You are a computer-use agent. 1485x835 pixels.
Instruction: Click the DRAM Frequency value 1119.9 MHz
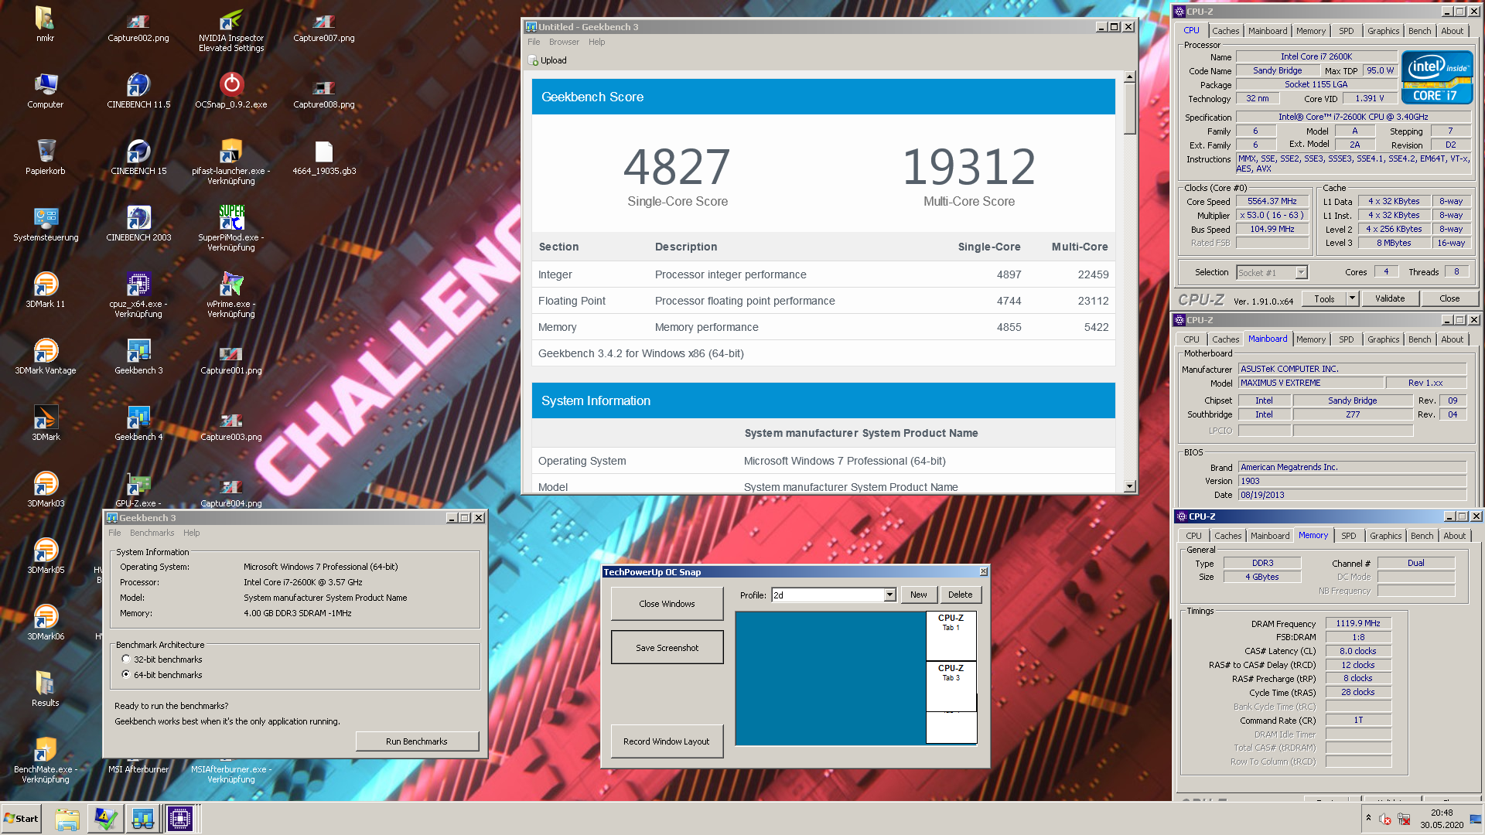click(1358, 623)
